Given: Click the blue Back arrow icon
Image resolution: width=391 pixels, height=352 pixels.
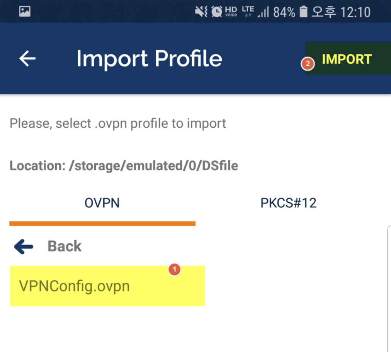Looking at the screenshot, I should click(24, 246).
